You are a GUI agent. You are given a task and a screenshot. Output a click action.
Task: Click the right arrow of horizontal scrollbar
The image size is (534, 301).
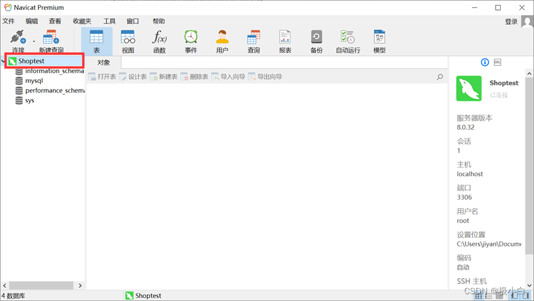pyautogui.click(x=80, y=286)
